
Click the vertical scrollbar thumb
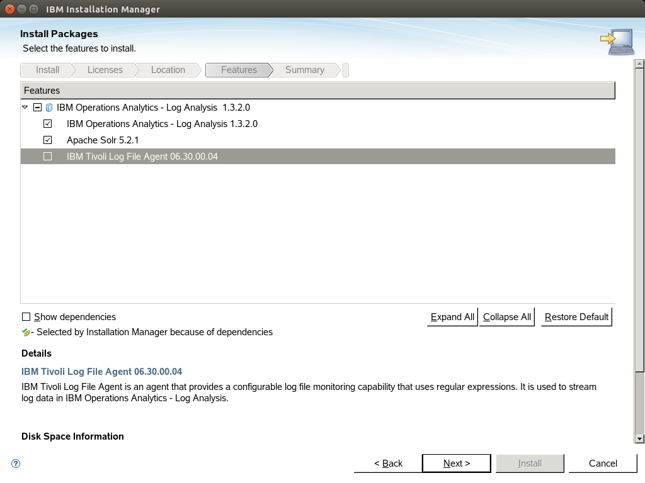(x=639, y=220)
